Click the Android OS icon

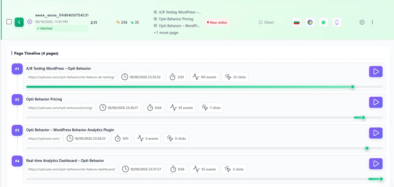point(323,22)
